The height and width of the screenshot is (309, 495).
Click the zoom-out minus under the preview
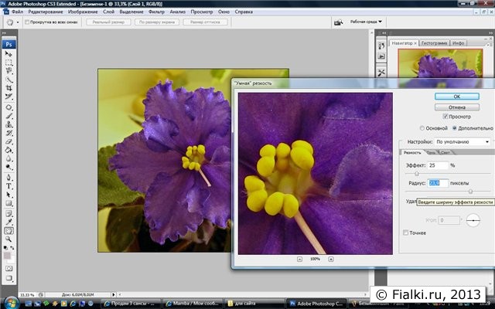point(299,259)
